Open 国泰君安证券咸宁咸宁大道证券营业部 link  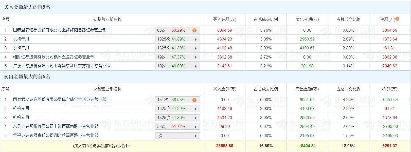point(60,100)
